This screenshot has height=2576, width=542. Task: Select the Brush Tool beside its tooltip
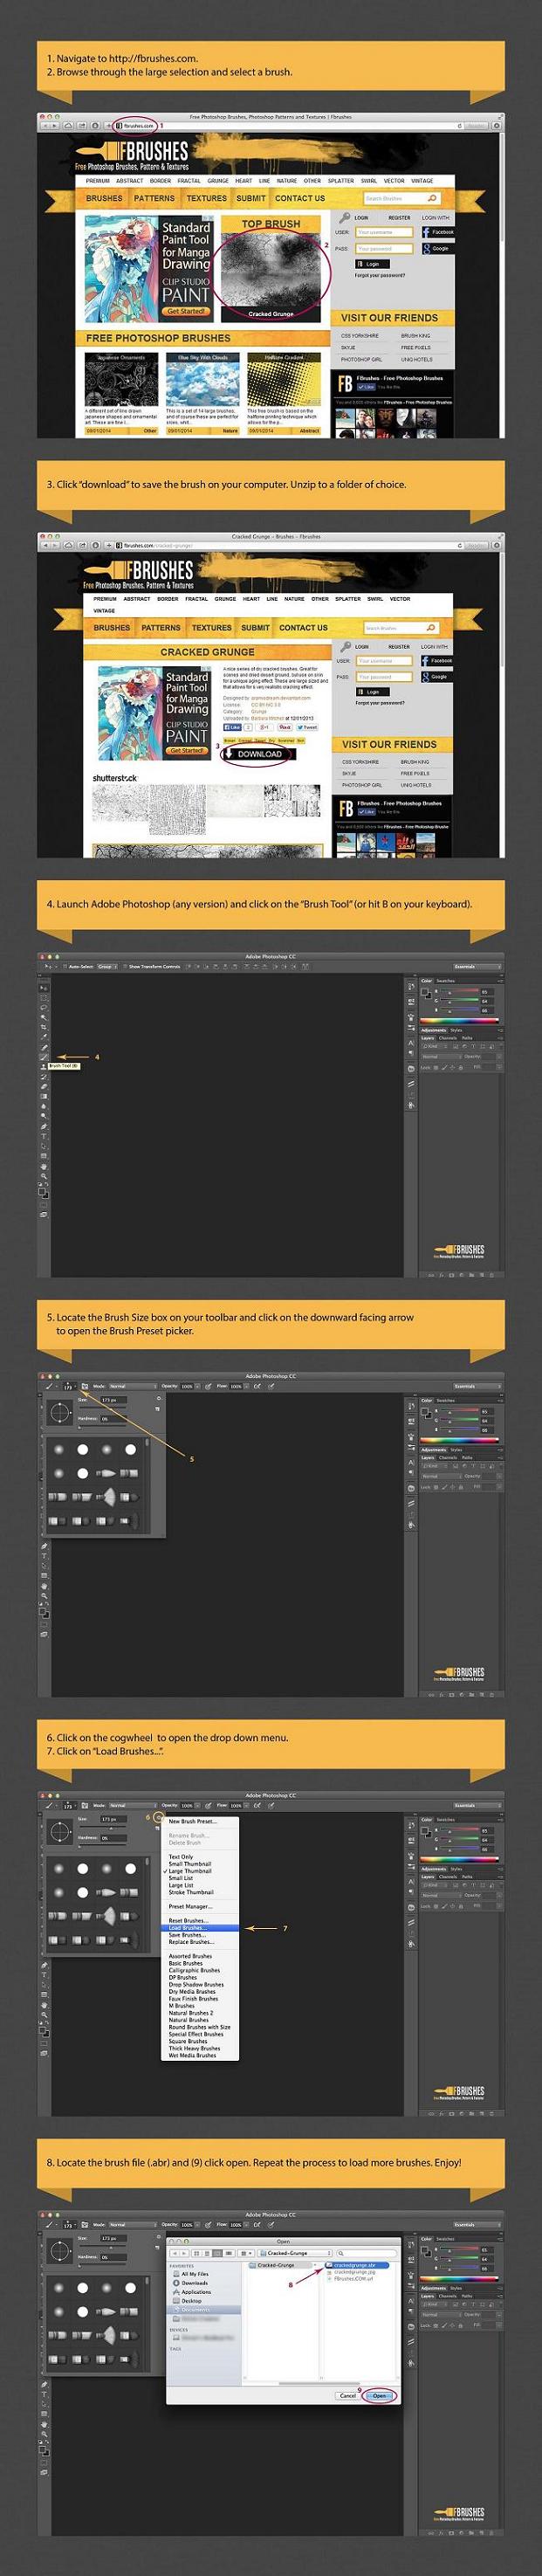tap(44, 1057)
